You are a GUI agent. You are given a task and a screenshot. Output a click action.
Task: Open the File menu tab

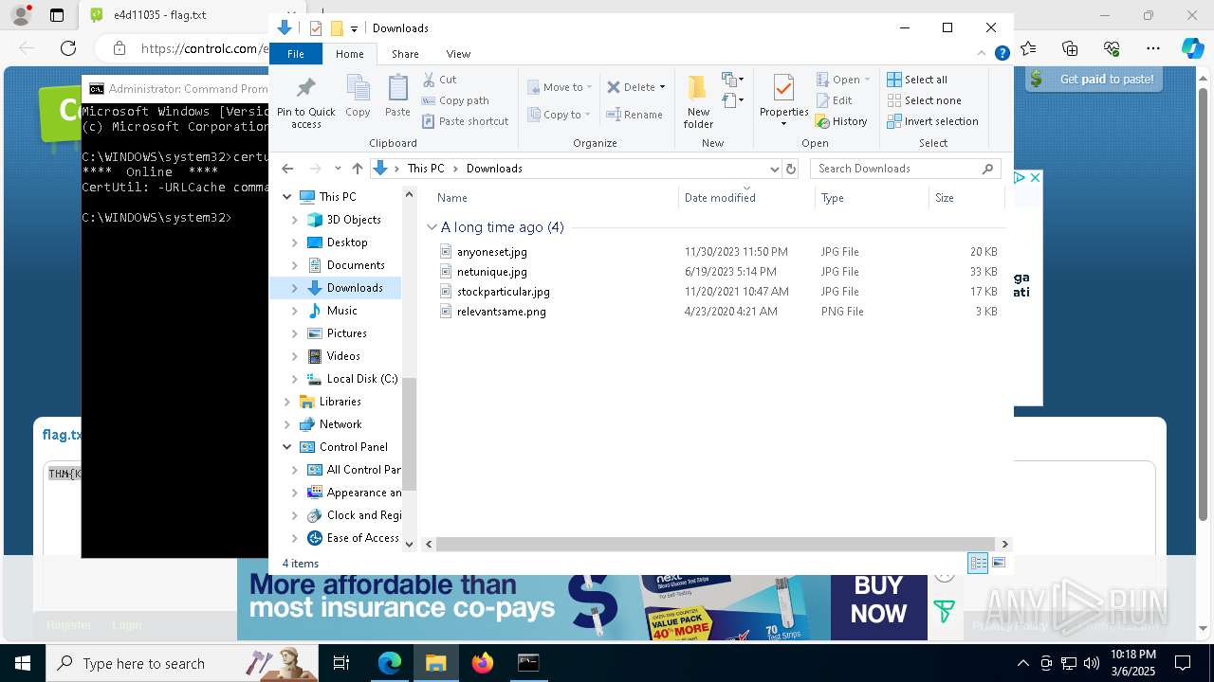pyautogui.click(x=296, y=54)
